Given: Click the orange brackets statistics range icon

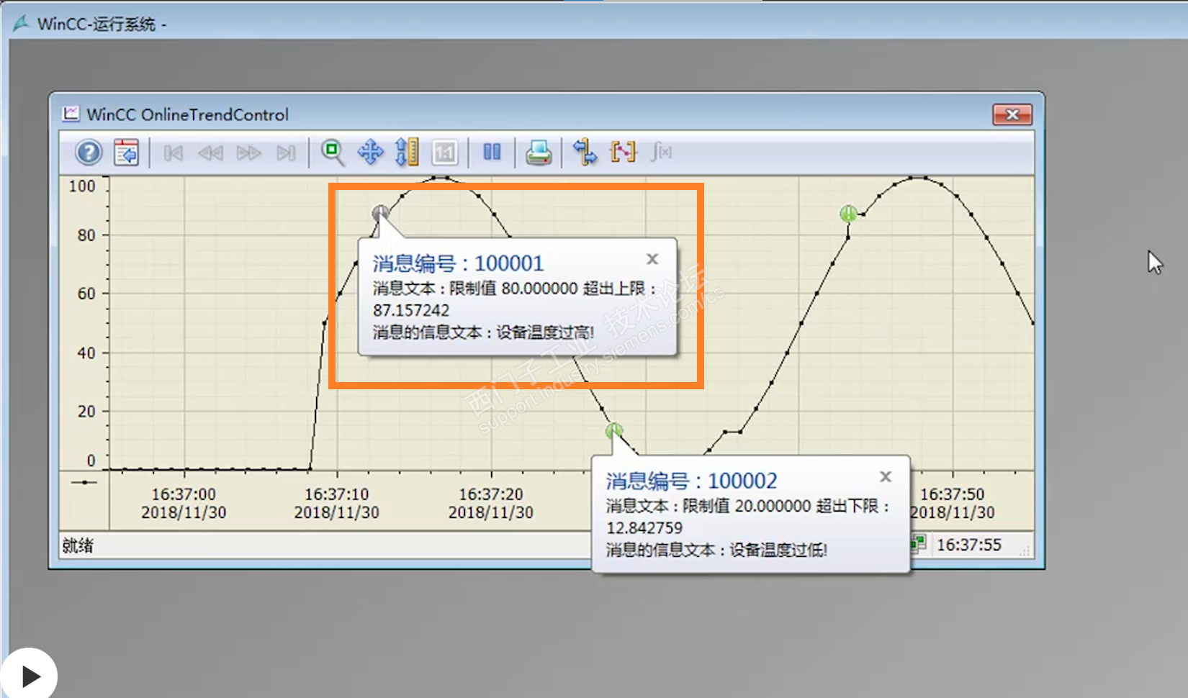Looking at the screenshot, I should (x=624, y=152).
